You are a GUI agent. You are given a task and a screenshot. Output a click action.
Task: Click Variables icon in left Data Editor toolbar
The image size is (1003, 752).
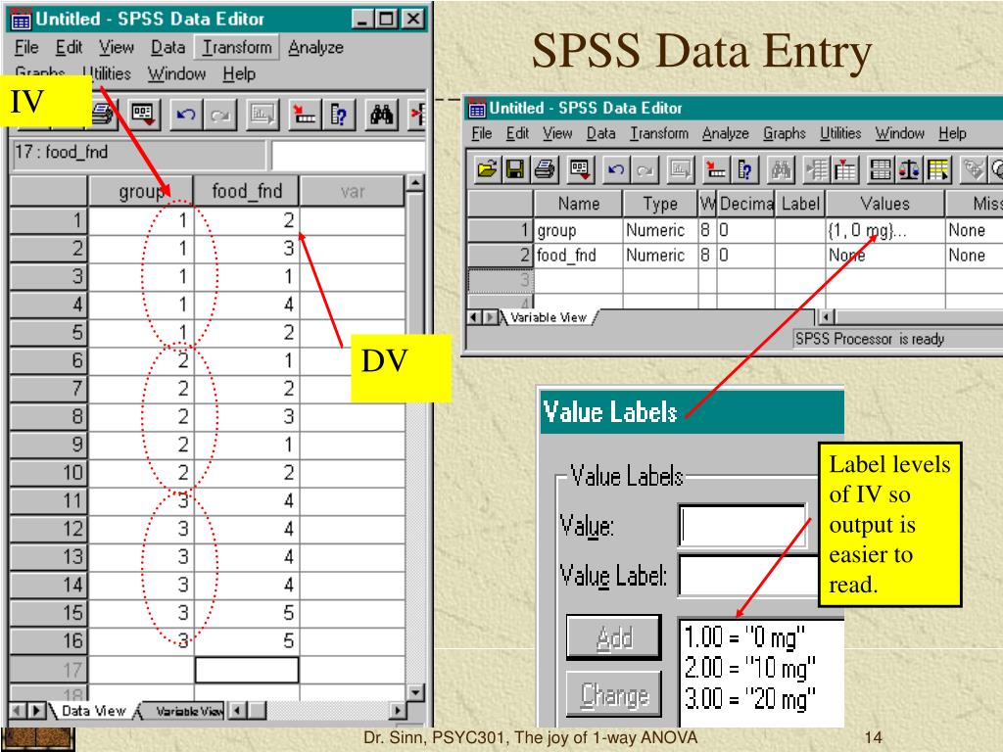(x=339, y=116)
